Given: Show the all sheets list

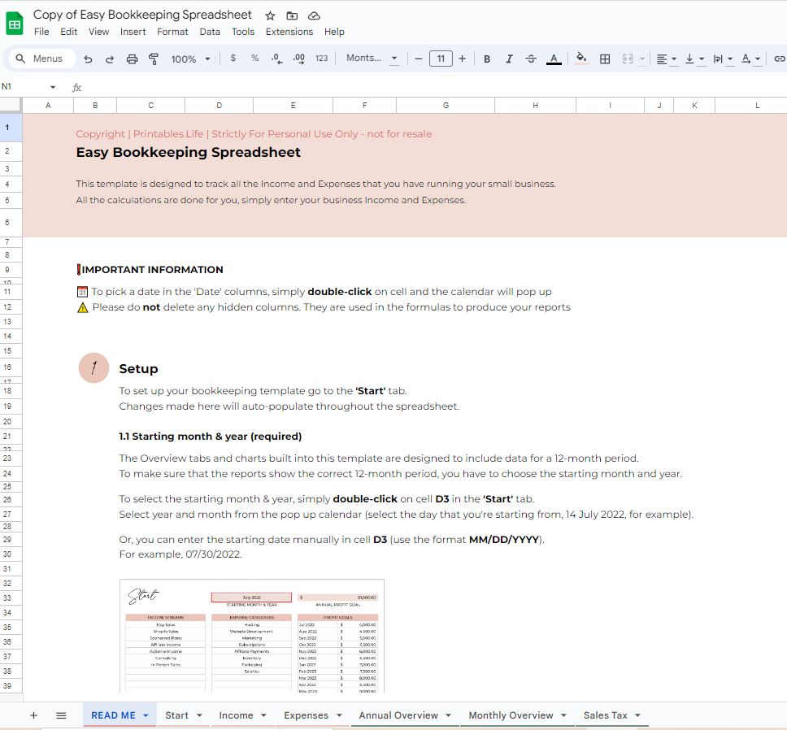Looking at the screenshot, I should (61, 715).
